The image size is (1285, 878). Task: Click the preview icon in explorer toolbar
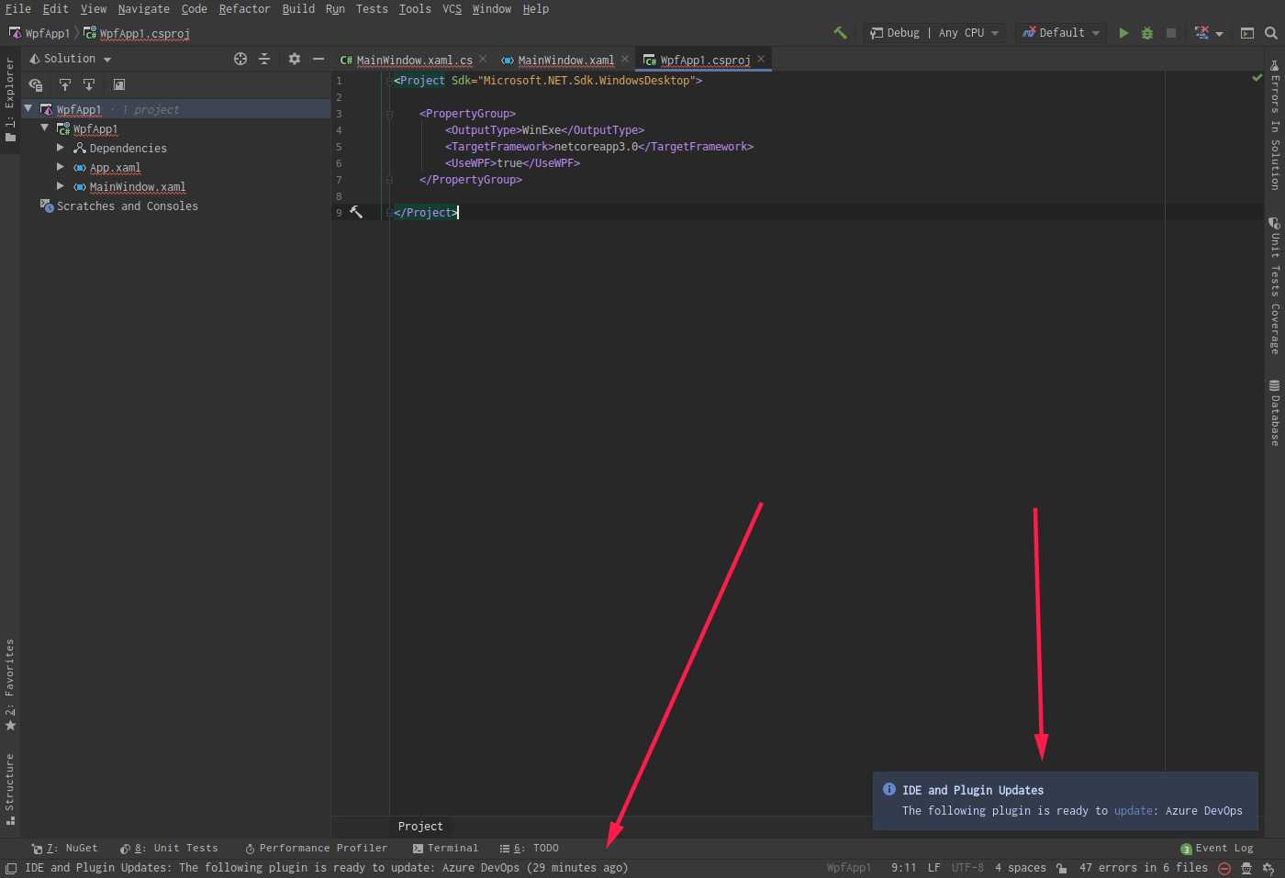point(119,84)
